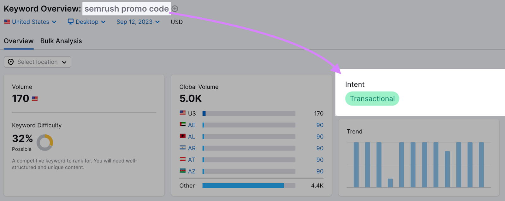
Task: Expand the Desktop device dropdown
Action: pyautogui.click(x=87, y=22)
